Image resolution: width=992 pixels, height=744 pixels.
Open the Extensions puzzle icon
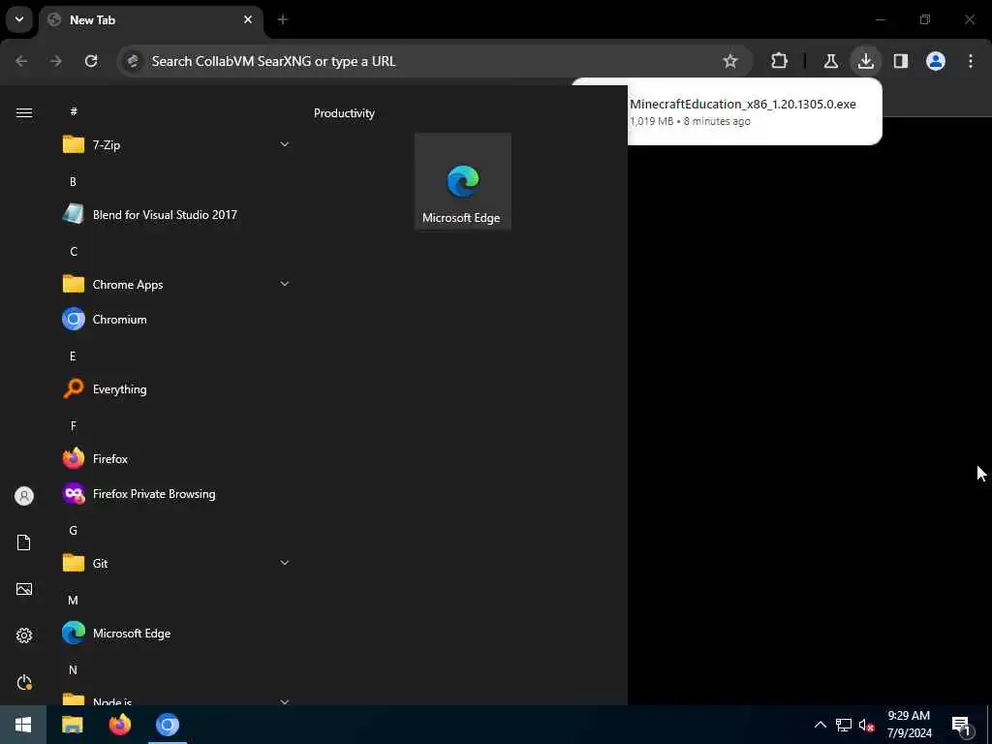coord(780,61)
